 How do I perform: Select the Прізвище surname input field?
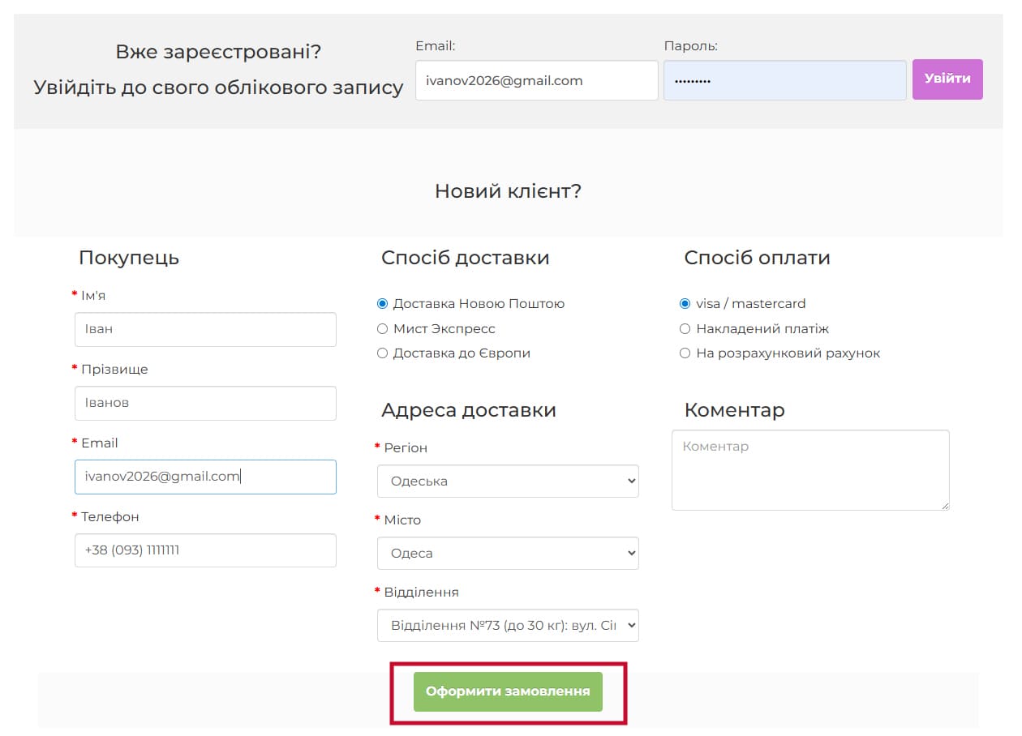point(205,403)
